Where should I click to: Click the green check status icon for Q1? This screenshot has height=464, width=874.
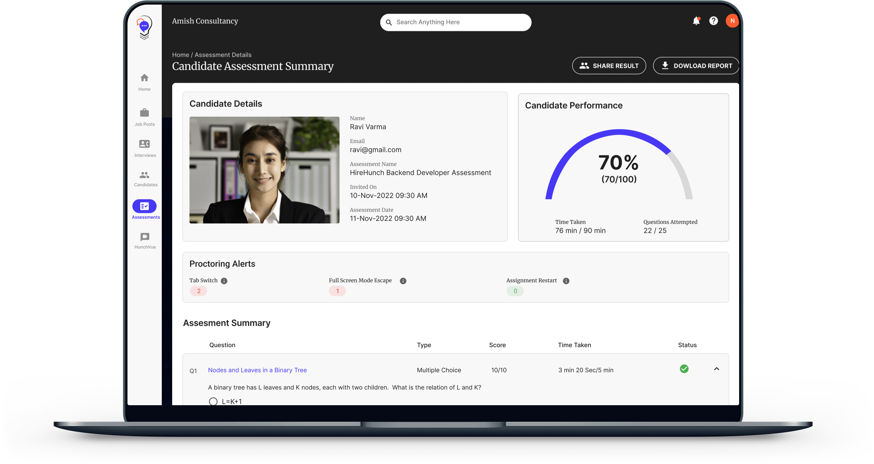click(x=684, y=369)
